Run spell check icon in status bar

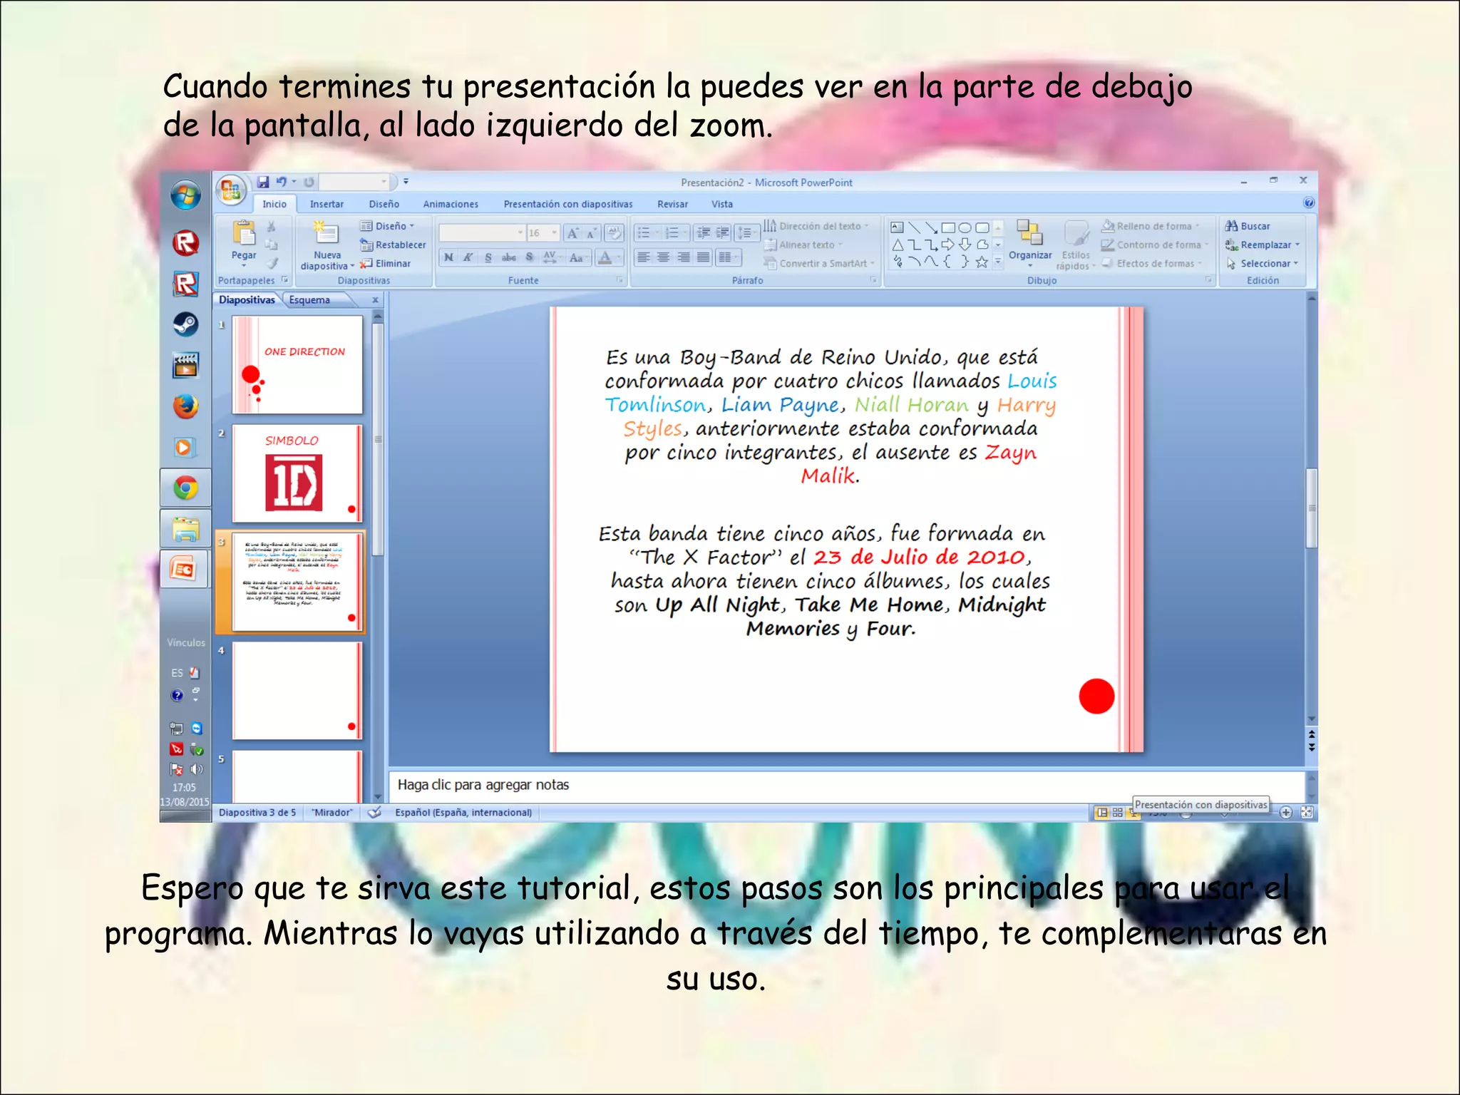point(374,812)
